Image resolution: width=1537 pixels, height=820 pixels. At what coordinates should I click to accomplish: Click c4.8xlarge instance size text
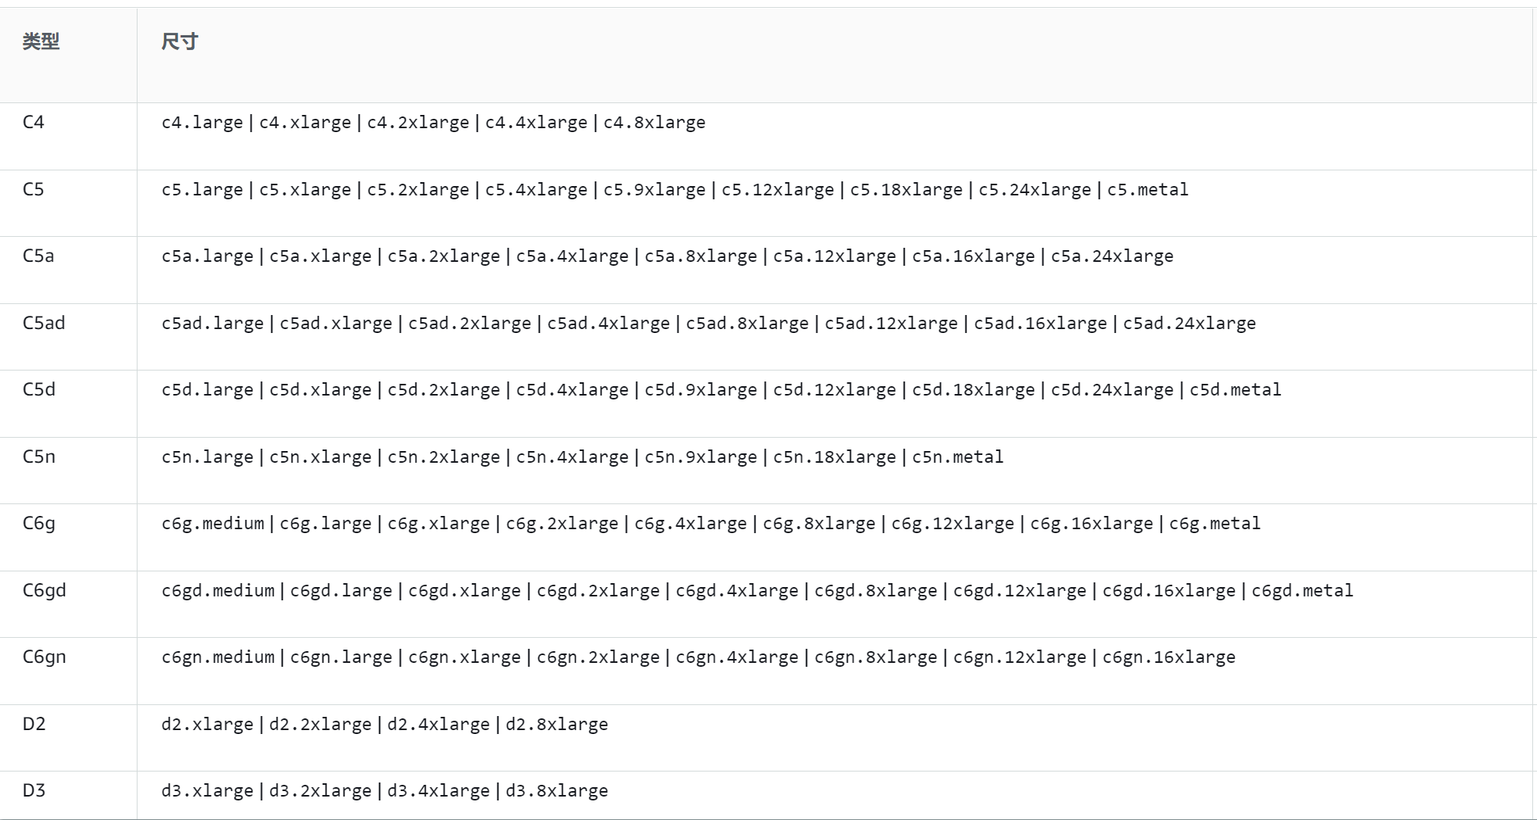tap(654, 123)
